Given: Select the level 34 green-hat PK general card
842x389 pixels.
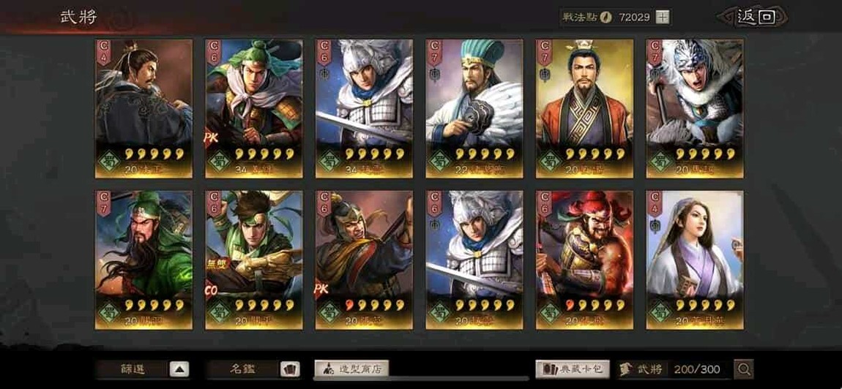Looking at the screenshot, I should click(254, 108).
